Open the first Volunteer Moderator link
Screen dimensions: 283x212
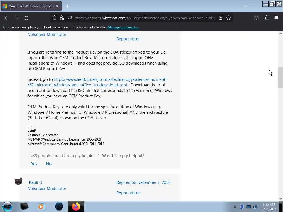[47, 35]
